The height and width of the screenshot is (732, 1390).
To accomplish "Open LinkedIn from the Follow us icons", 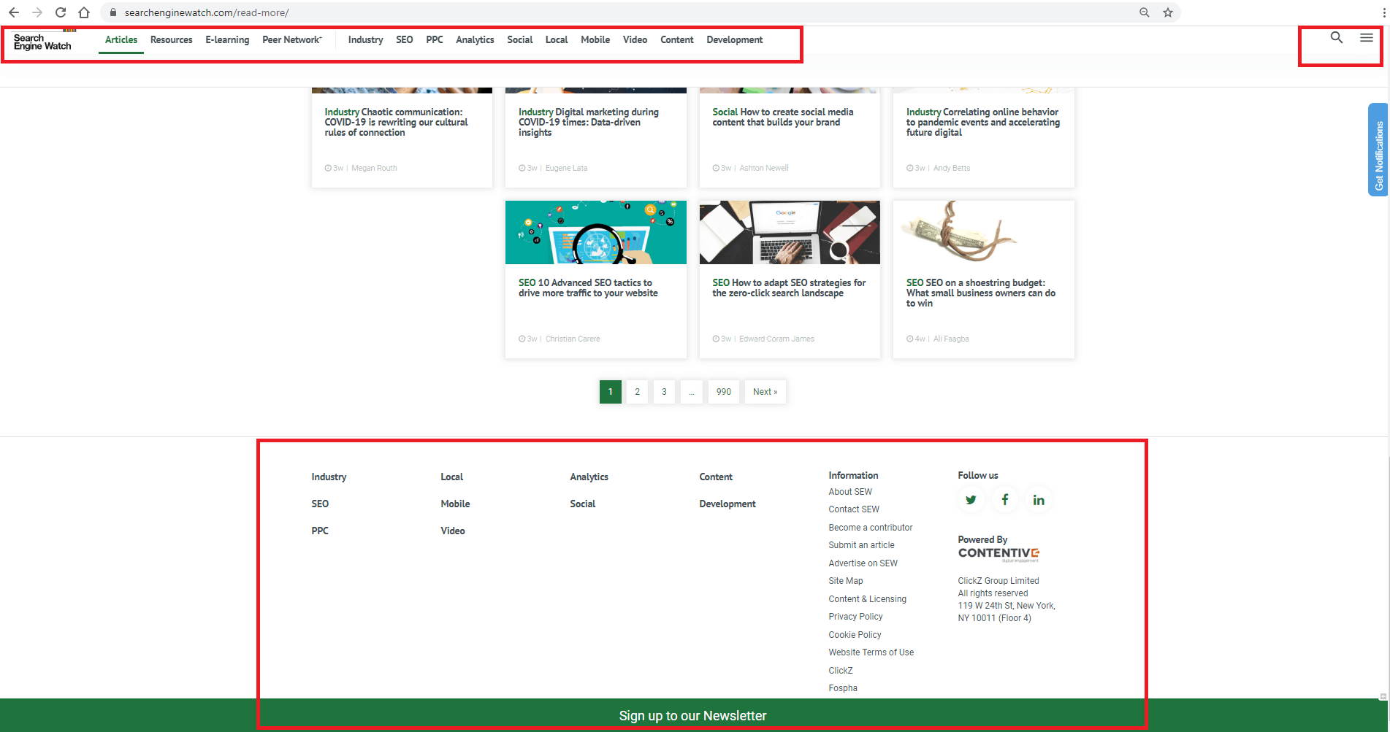I will click(1039, 499).
